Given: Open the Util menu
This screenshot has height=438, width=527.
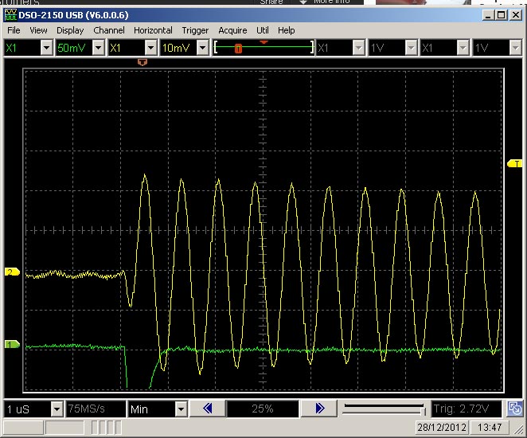Looking at the screenshot, I should click(262, 30).
